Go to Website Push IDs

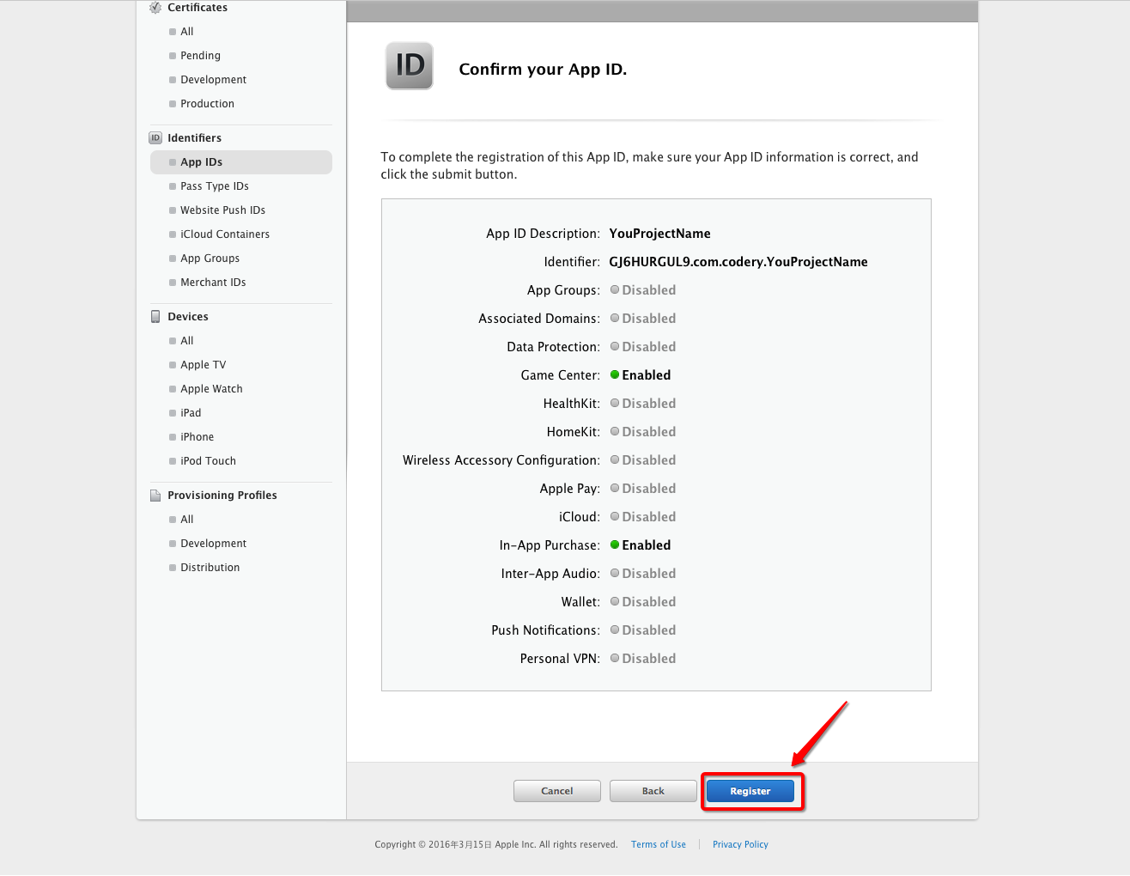[x=222, y=210]
